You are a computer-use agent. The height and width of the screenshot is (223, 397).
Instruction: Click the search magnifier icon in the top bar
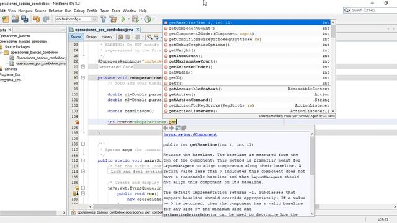pyautogui.click(x=346, y=11)
